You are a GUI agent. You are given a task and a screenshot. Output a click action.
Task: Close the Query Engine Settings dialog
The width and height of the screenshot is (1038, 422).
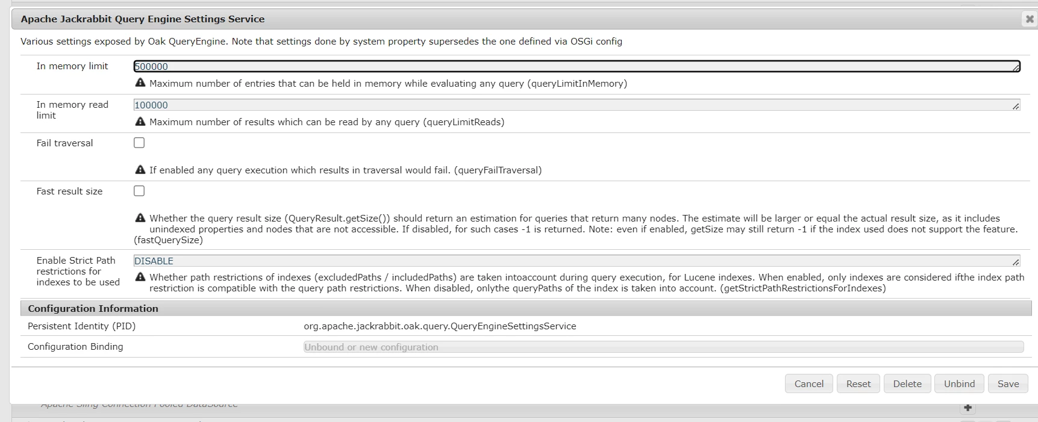[1030, 19]
